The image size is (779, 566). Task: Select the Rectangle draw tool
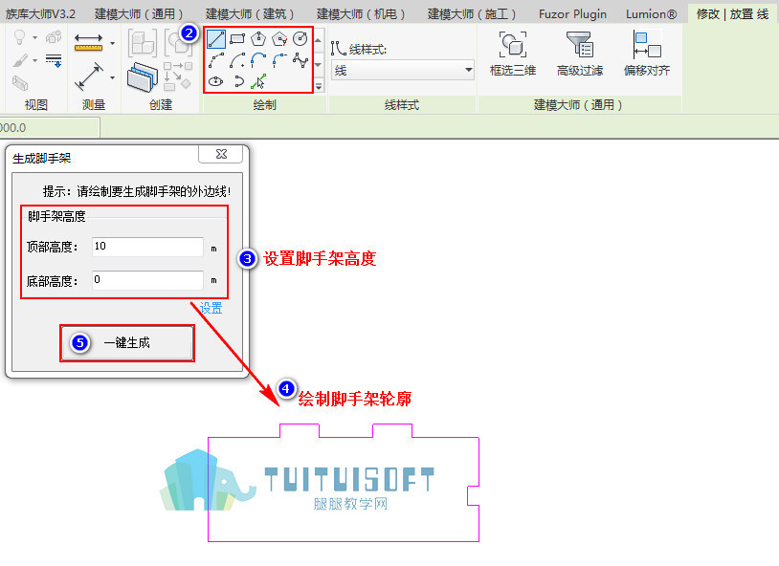pos(237,39)
